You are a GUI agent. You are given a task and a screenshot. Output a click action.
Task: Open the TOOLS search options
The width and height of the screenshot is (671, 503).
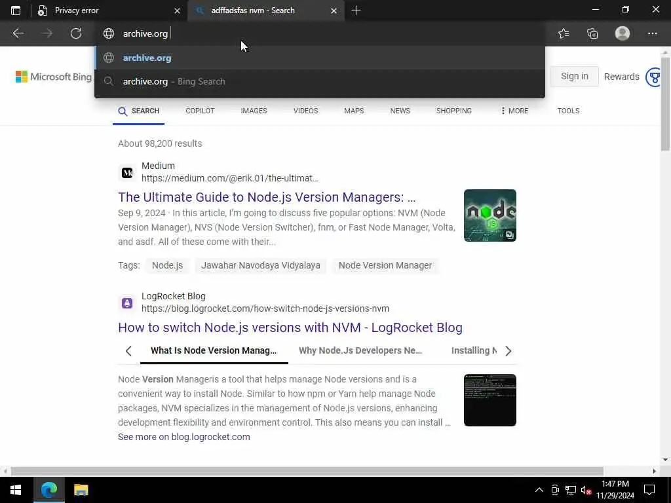[x=568, y=111]
